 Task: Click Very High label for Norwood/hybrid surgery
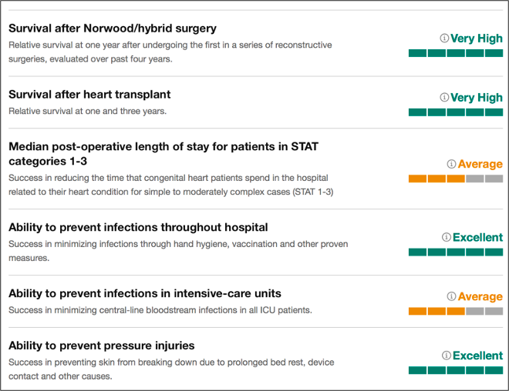coord(476,38)
